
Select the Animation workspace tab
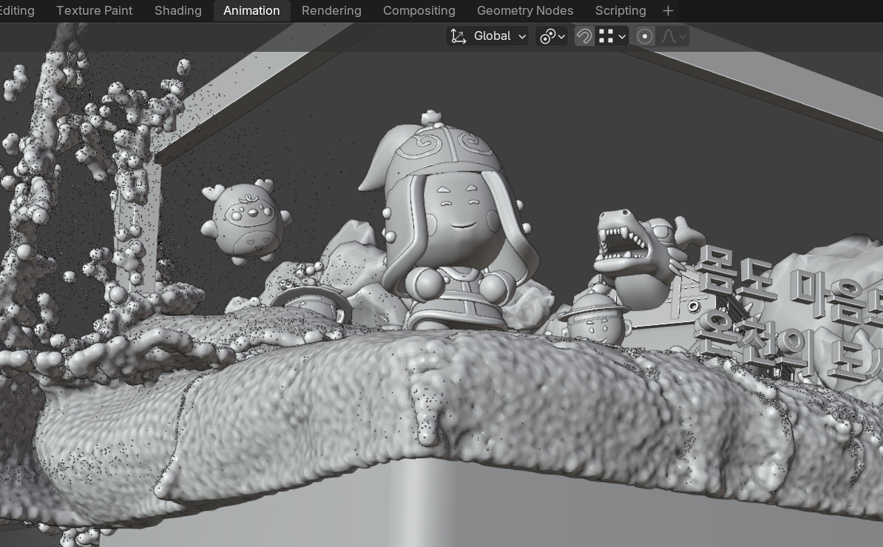click(251, 10)
